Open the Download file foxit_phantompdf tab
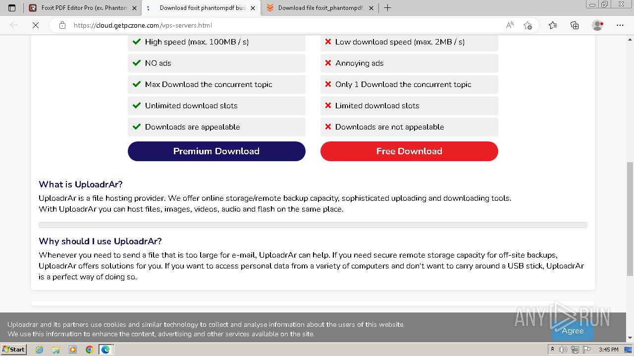 (x=319, y=8)
